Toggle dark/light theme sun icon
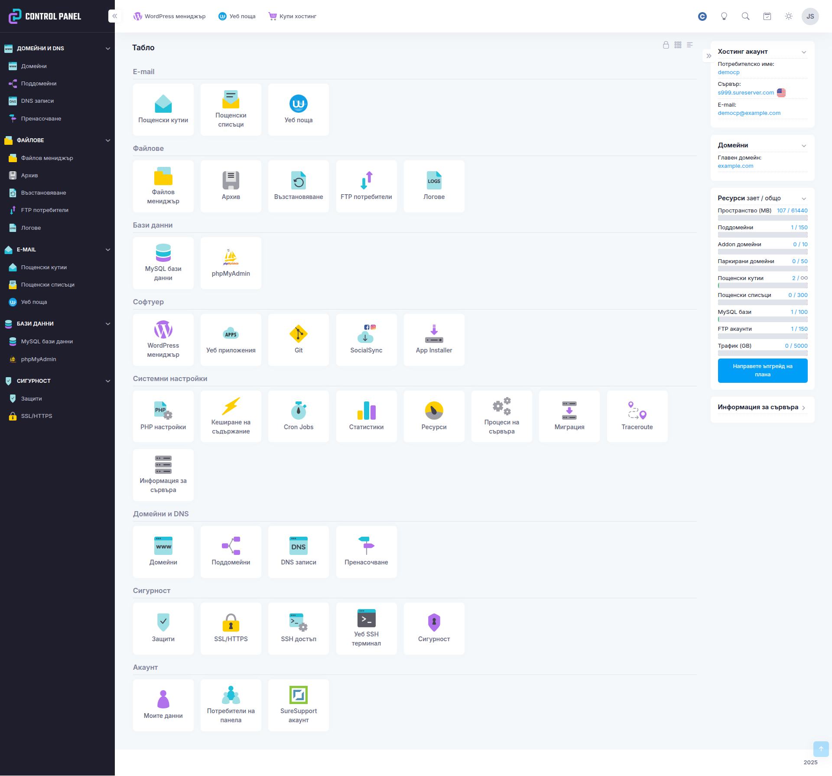832x776 pixels. (789, 16)
